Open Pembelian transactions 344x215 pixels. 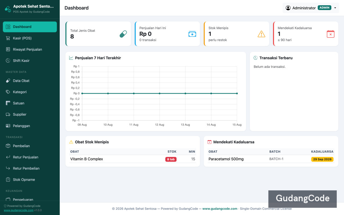pyautogui.click(x=30, y=146)
